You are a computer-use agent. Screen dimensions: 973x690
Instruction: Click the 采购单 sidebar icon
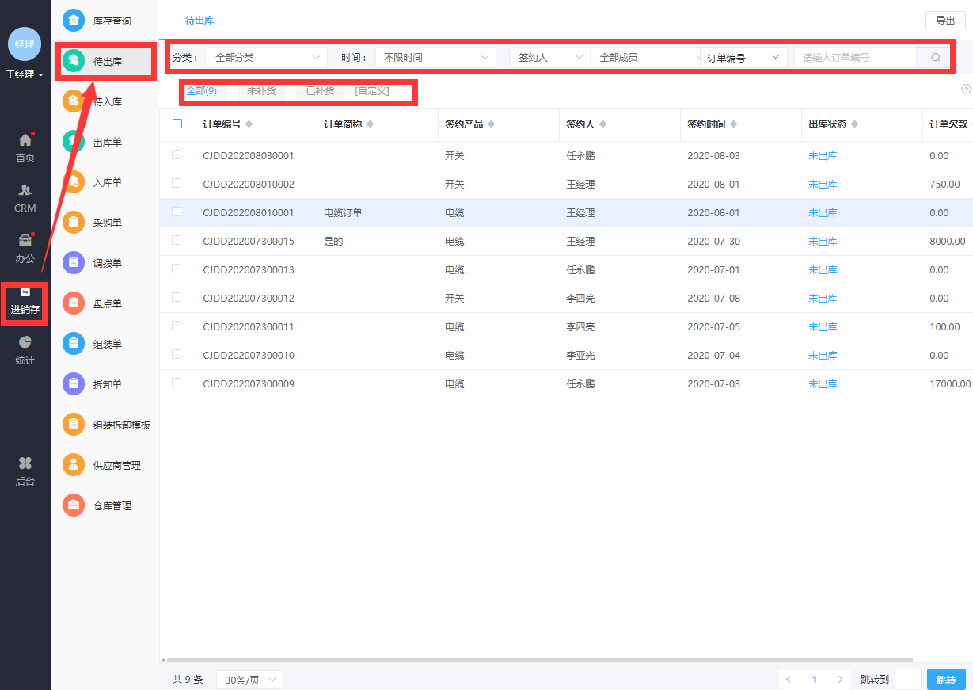click(74, 223)
